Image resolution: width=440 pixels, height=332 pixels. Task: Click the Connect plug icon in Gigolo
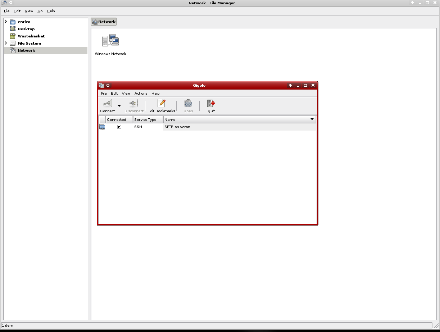pyautogui.click(x=107, y=104)
